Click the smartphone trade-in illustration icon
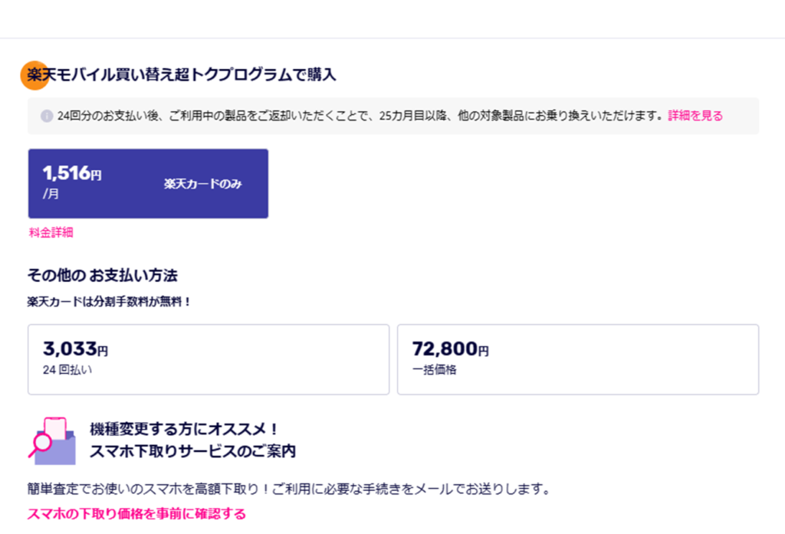 52,441
